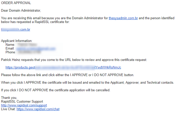Open the thesysadmin.com.br link
This screenshot has width=178, height=113.
click(123, 18)
